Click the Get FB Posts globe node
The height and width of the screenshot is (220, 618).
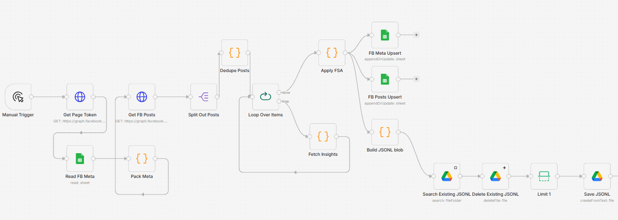142,97
